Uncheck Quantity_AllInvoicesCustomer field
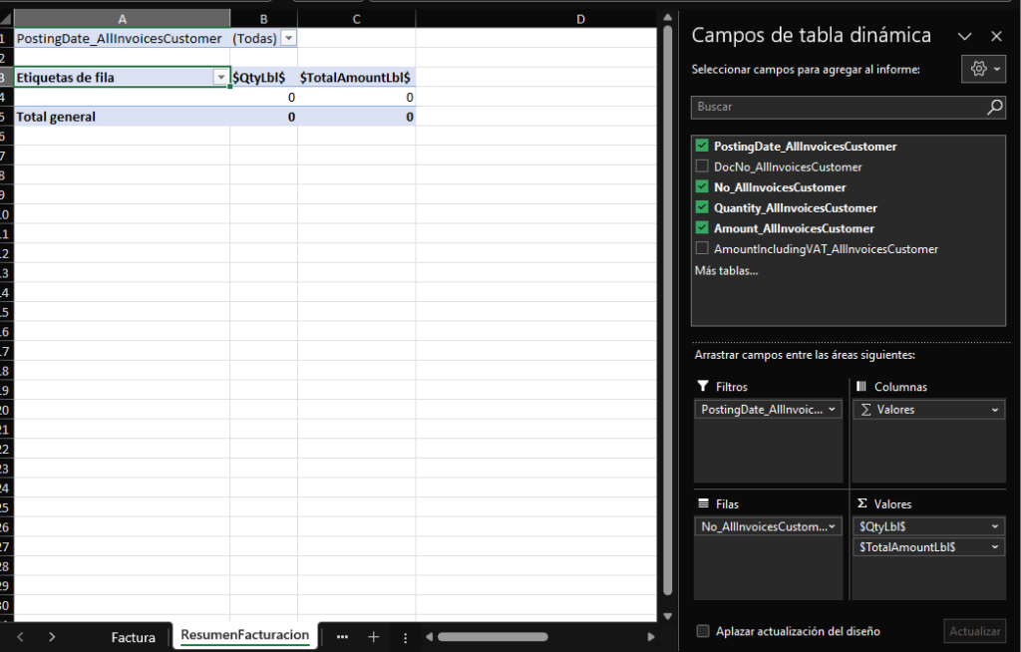The width and height of the screenshot is (1021, 652). point(701,207)
